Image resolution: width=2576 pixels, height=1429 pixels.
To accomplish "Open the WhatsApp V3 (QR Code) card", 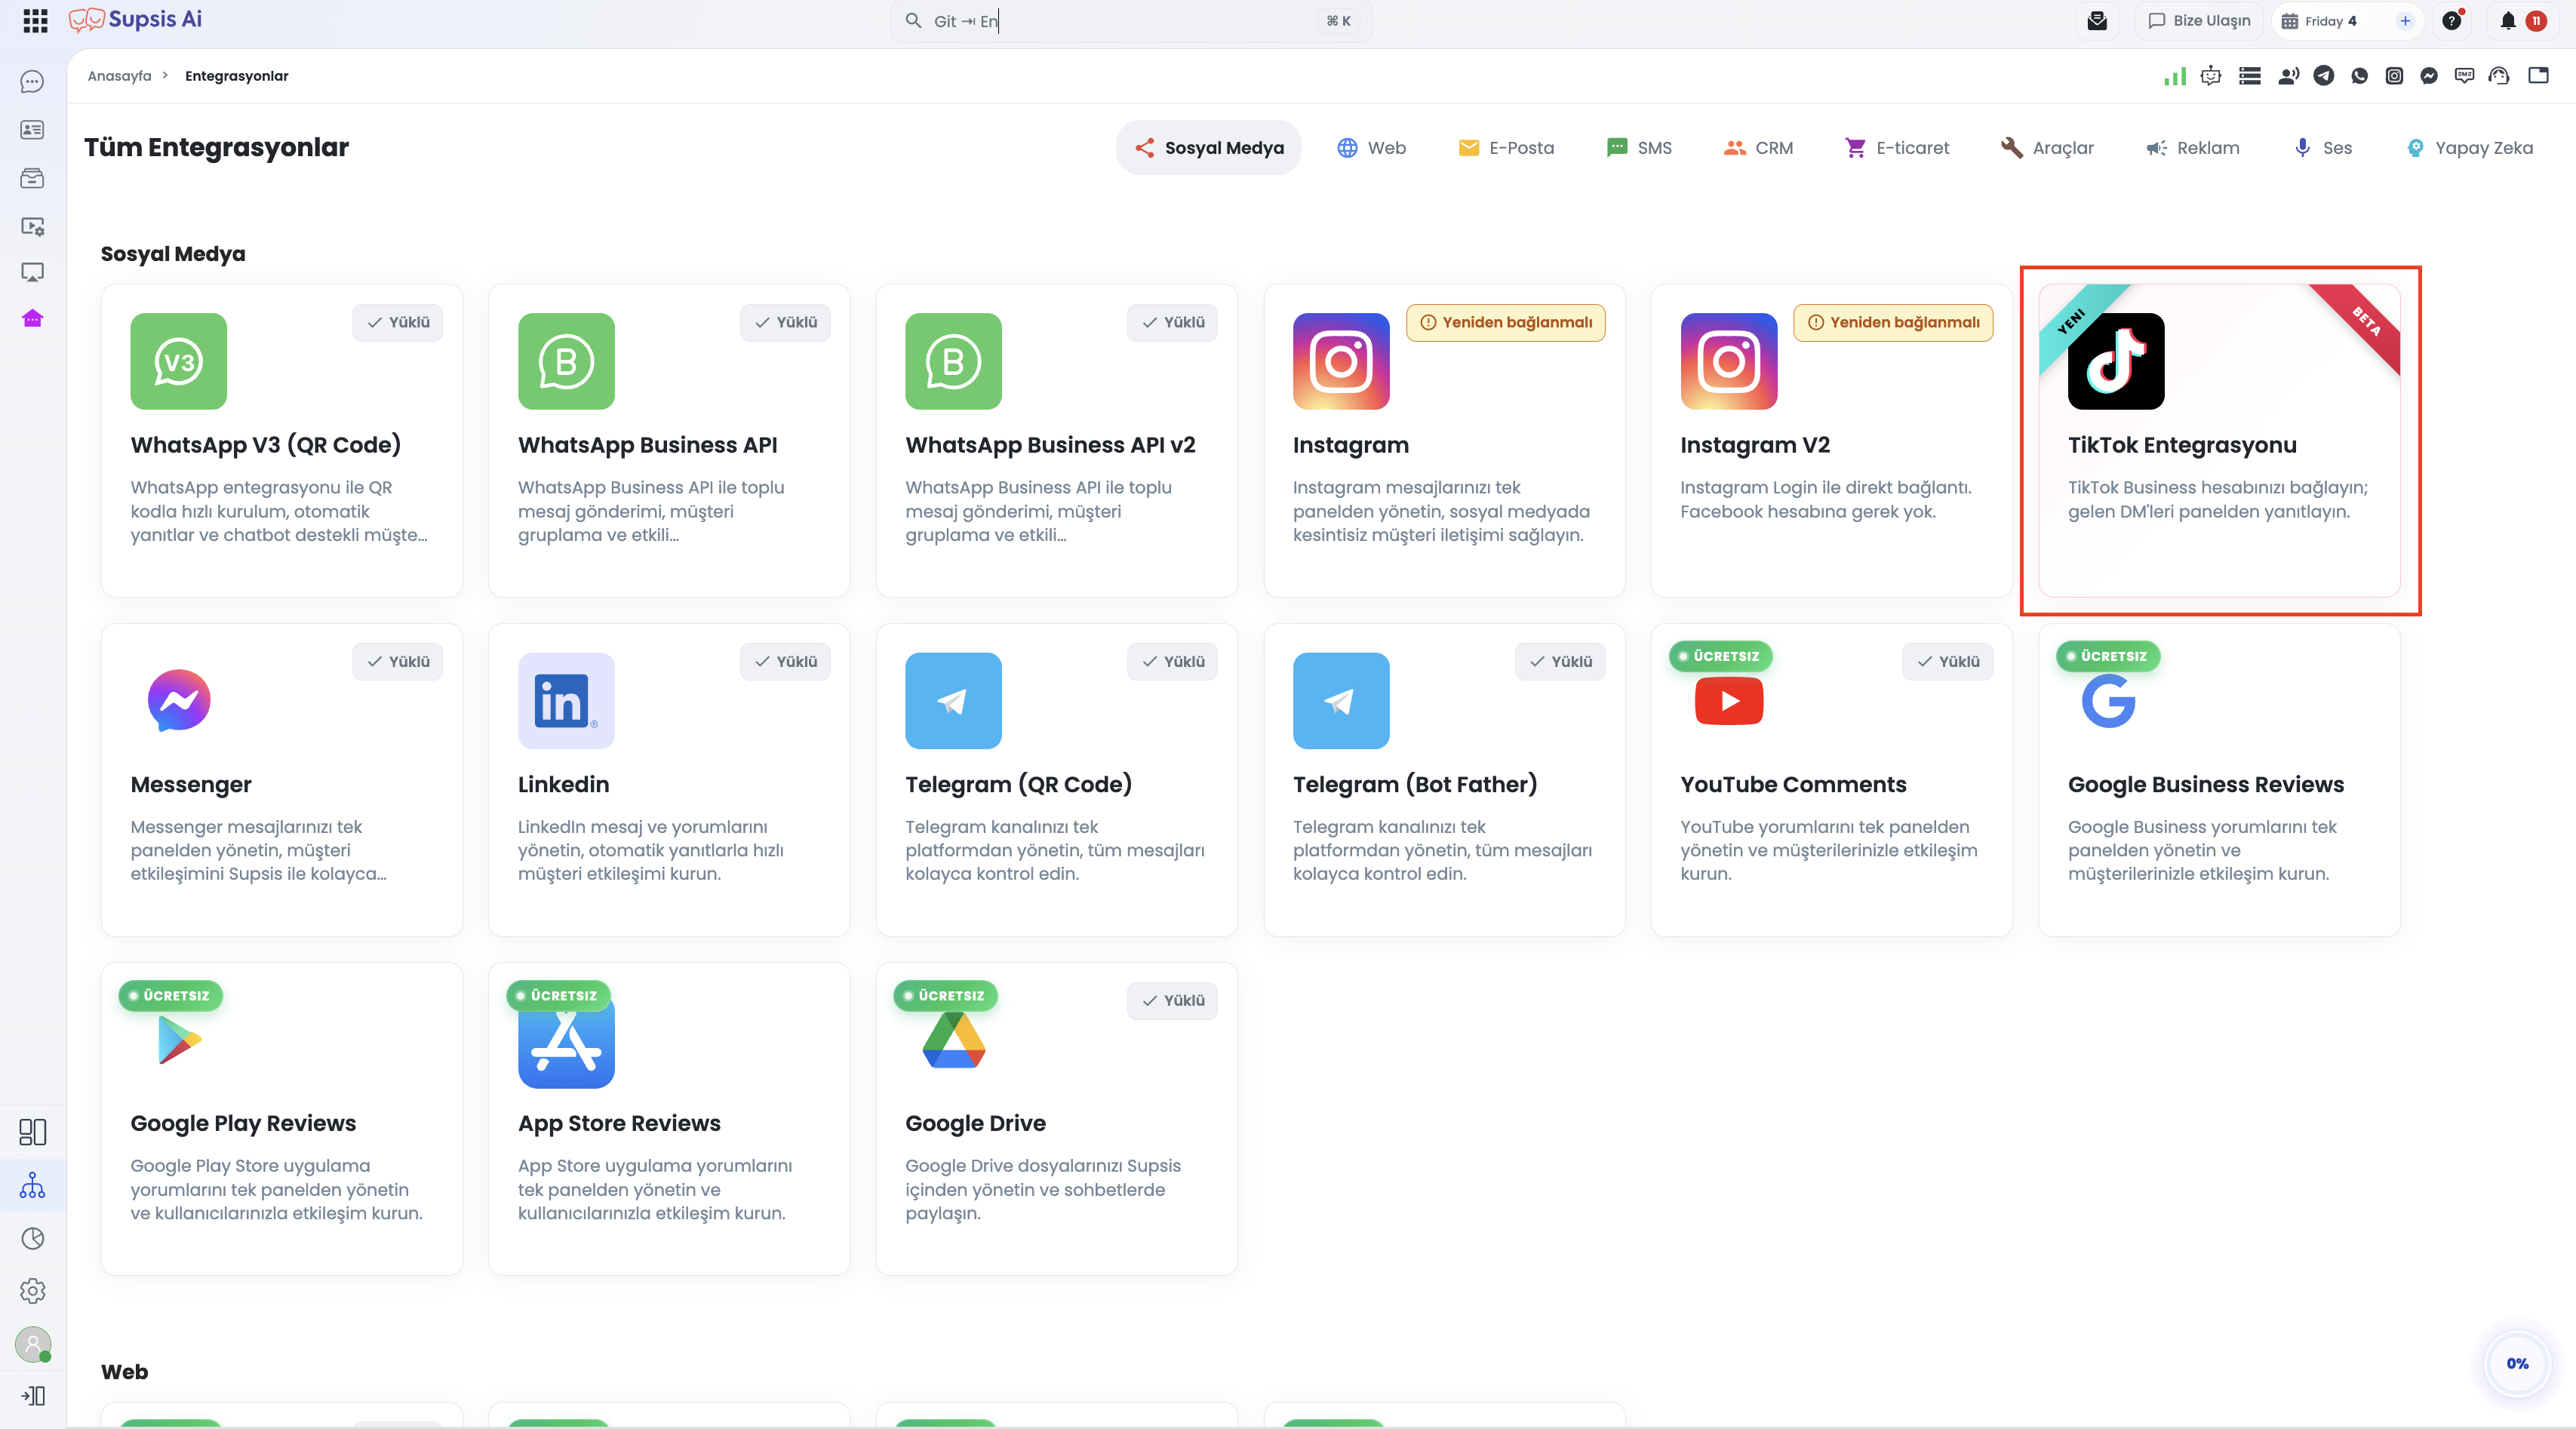I will [281, 441].
